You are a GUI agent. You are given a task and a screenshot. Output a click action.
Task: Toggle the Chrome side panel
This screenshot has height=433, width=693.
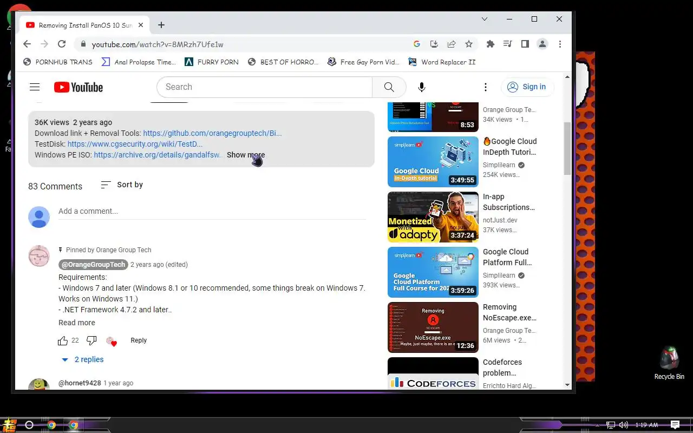point(525,44)
